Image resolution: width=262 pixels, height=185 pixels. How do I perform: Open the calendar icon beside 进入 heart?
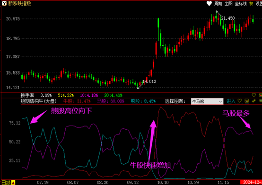247,101
